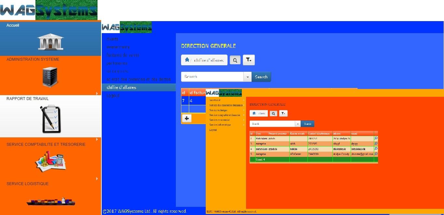Click Logout in blue sidebar
The width and height of the screenshot is (444, 215).
point(113,95)
